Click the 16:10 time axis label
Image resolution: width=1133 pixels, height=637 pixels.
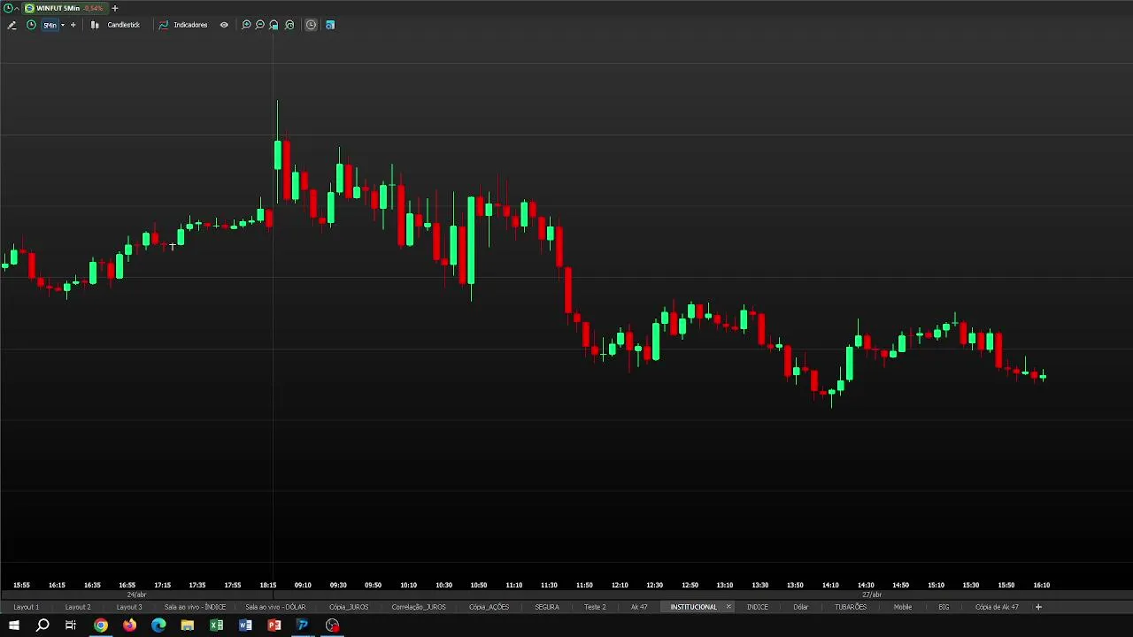tap(1042, 585)
